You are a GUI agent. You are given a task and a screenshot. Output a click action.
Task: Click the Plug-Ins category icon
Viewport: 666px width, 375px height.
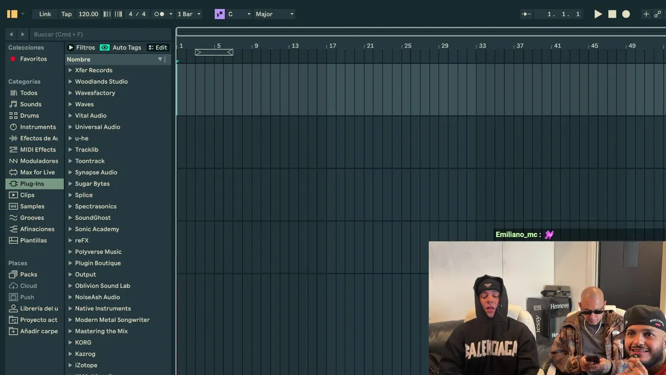tap(14, 184)
